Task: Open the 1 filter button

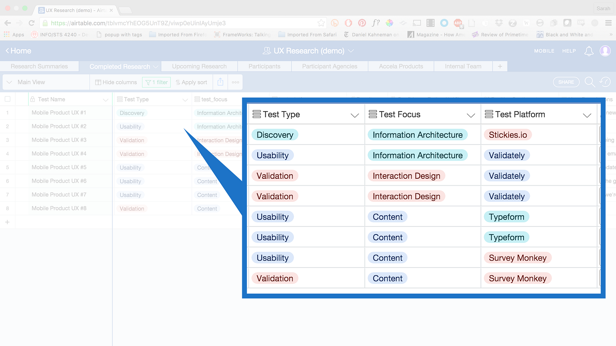Action: [156, 82]
